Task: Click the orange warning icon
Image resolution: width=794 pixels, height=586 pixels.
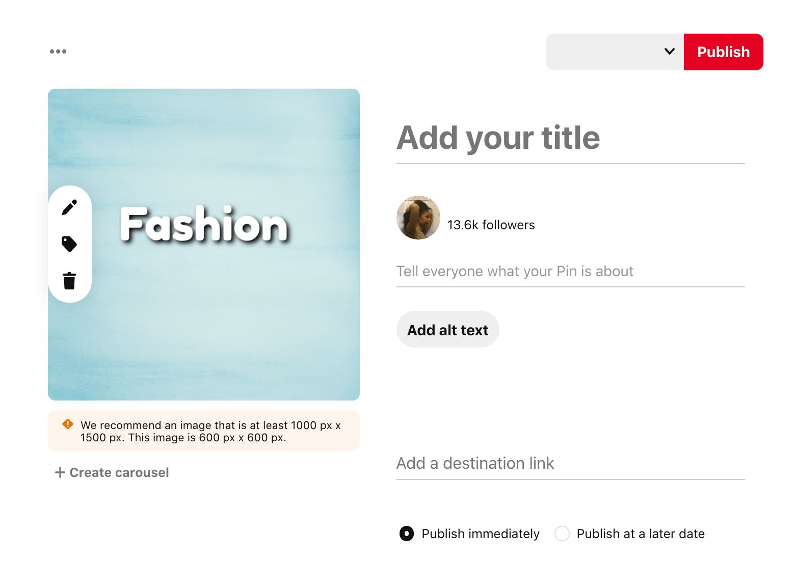Action: [x=67, y=424]
